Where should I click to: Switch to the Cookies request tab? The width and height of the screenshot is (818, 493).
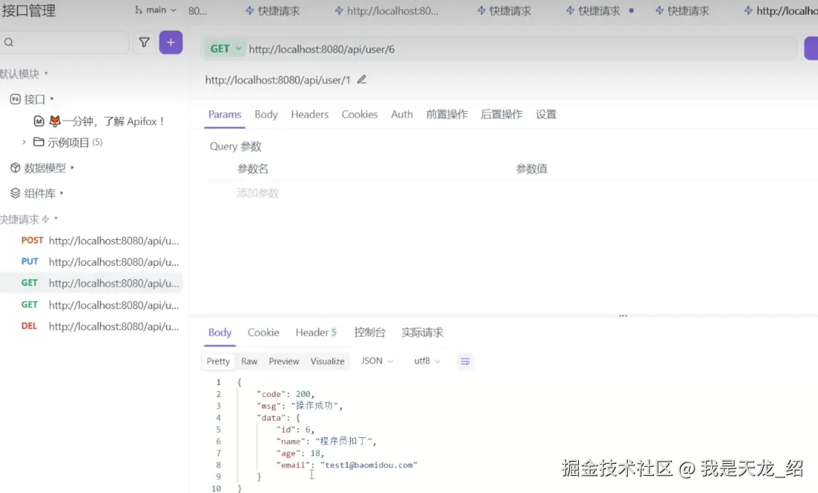coord(359,114)
